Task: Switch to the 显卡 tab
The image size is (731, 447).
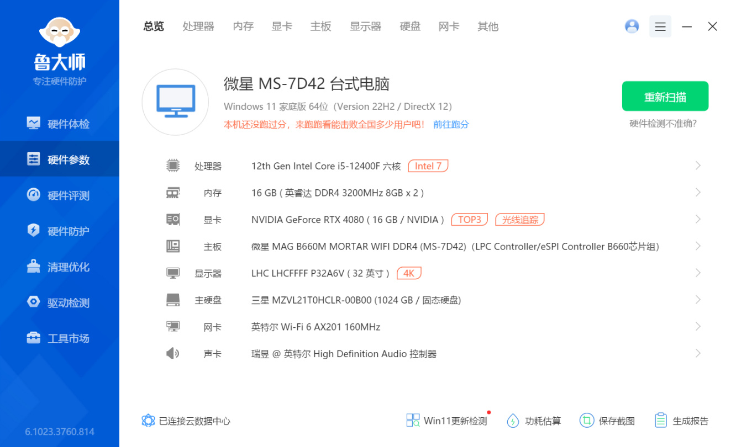Action: [282, 26]
